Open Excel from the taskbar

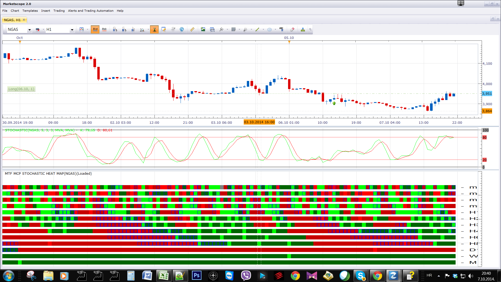pos(164,276)
